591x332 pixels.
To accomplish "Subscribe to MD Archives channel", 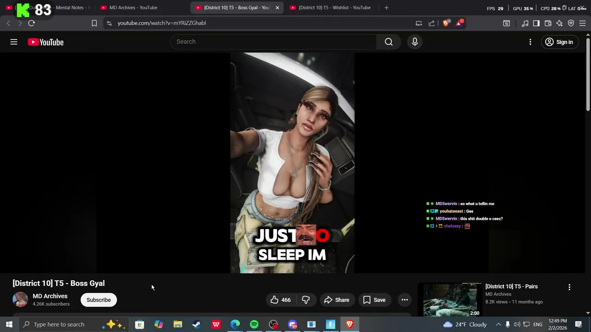I will click(x=98, y=300).
